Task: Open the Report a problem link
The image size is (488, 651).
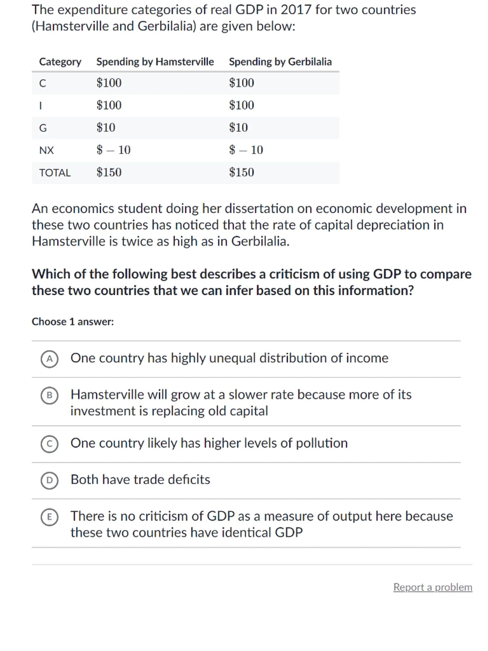Action: (x=432, y=587)
